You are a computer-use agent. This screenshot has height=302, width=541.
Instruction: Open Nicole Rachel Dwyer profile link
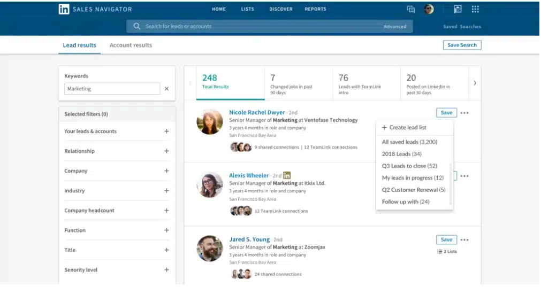coord(257,112)
